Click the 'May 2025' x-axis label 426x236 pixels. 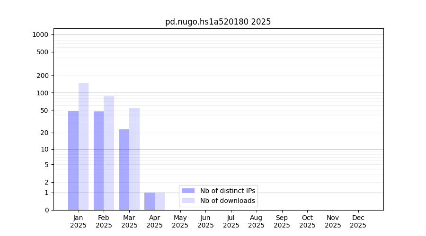click(180, 221)
